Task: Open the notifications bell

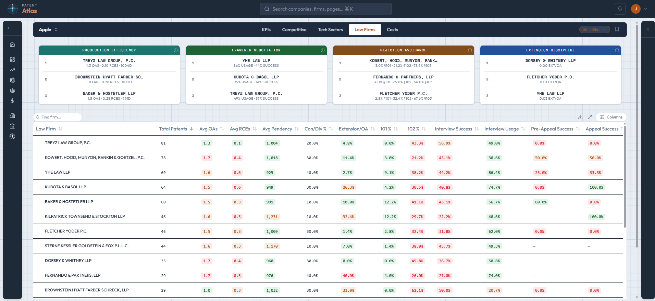Action: (620, 9)
